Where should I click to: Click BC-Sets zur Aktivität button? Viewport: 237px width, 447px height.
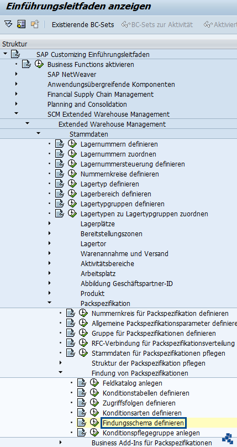pos(157,25)
